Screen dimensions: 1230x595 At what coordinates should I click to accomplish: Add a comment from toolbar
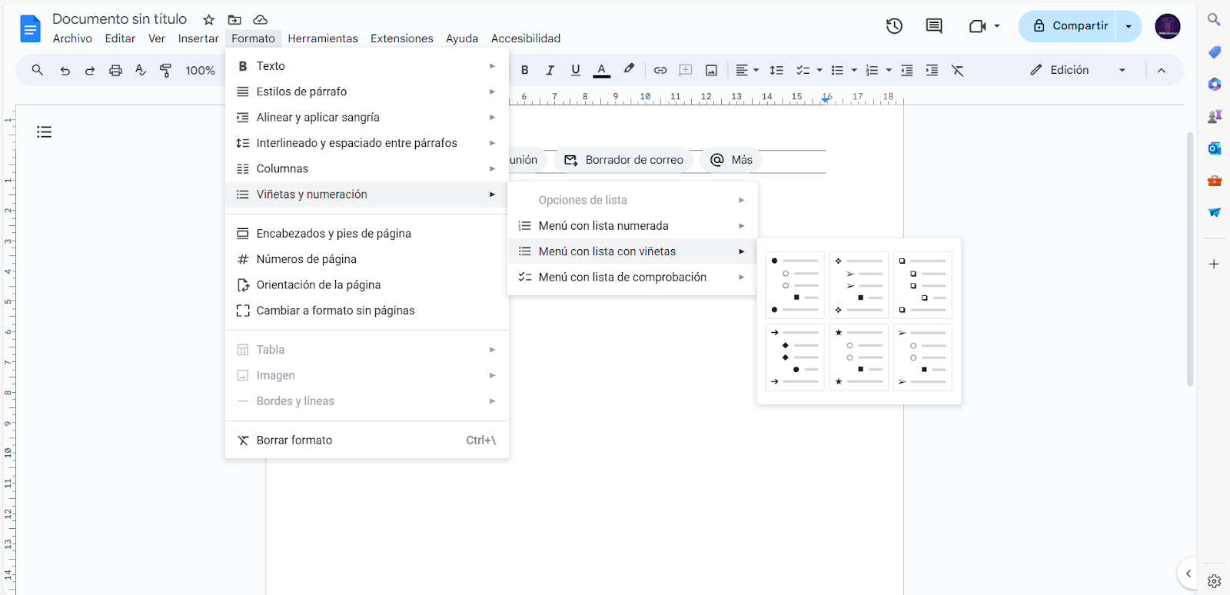point(686,70)
